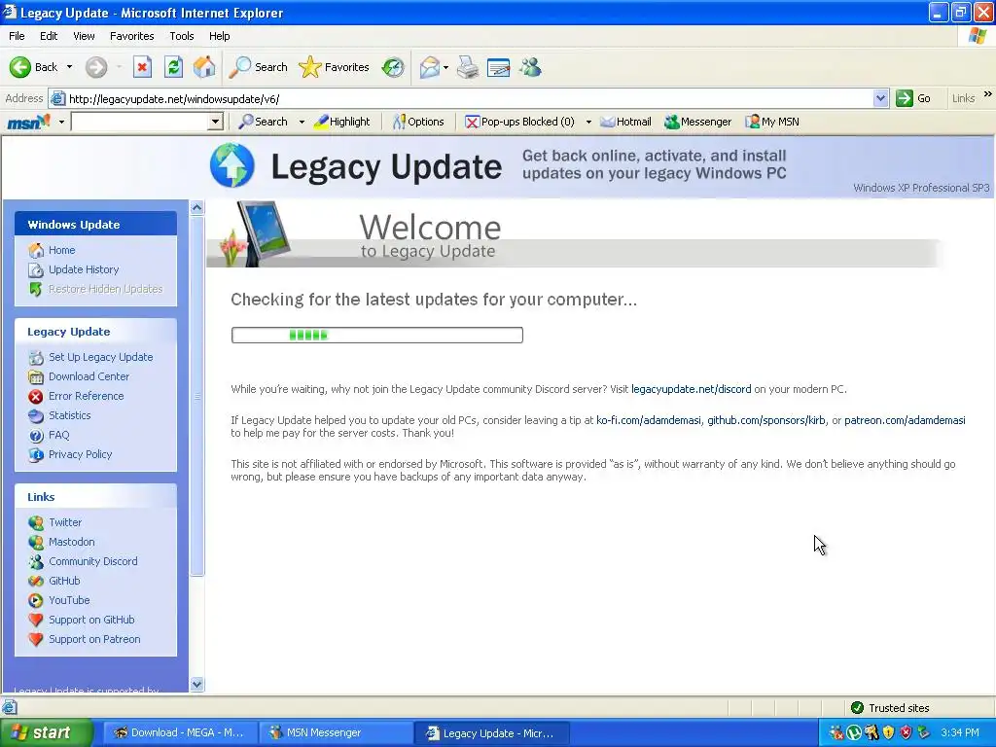Toggle the Highlight tool
This screenshot has height=747, width=996.
341,122
